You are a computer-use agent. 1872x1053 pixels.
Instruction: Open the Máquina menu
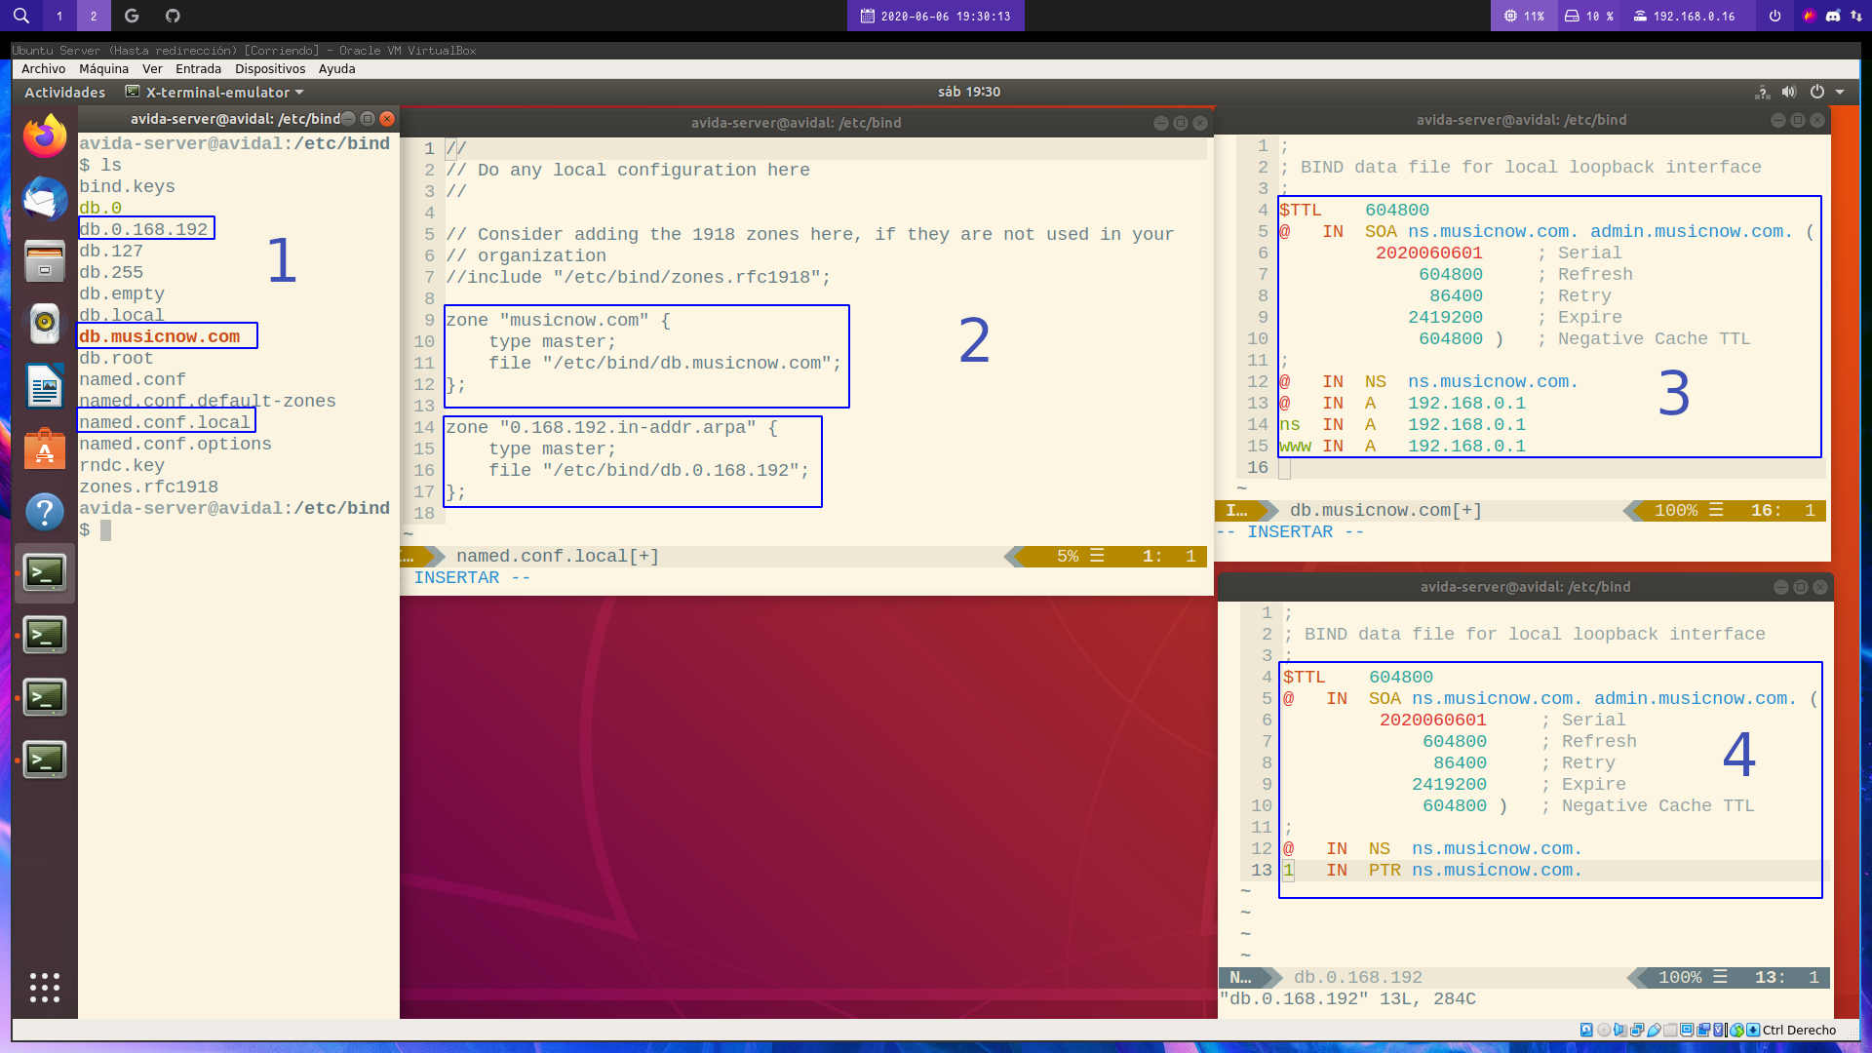click(x=103, y=69)
